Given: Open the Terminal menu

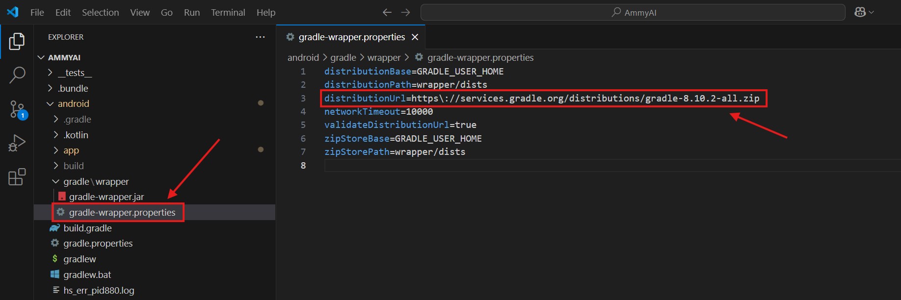Looking at the screenshot, I should click(228, 12).
